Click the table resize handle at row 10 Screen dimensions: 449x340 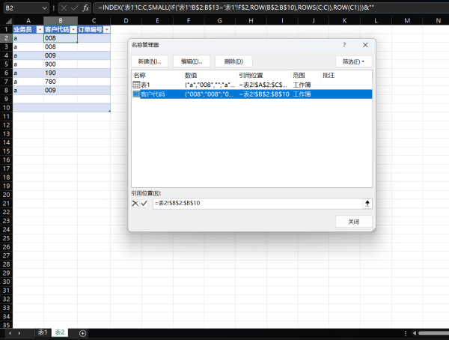109,111
